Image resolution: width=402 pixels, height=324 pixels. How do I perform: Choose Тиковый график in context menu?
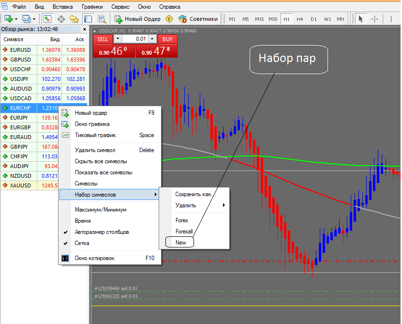click(110, 135)
